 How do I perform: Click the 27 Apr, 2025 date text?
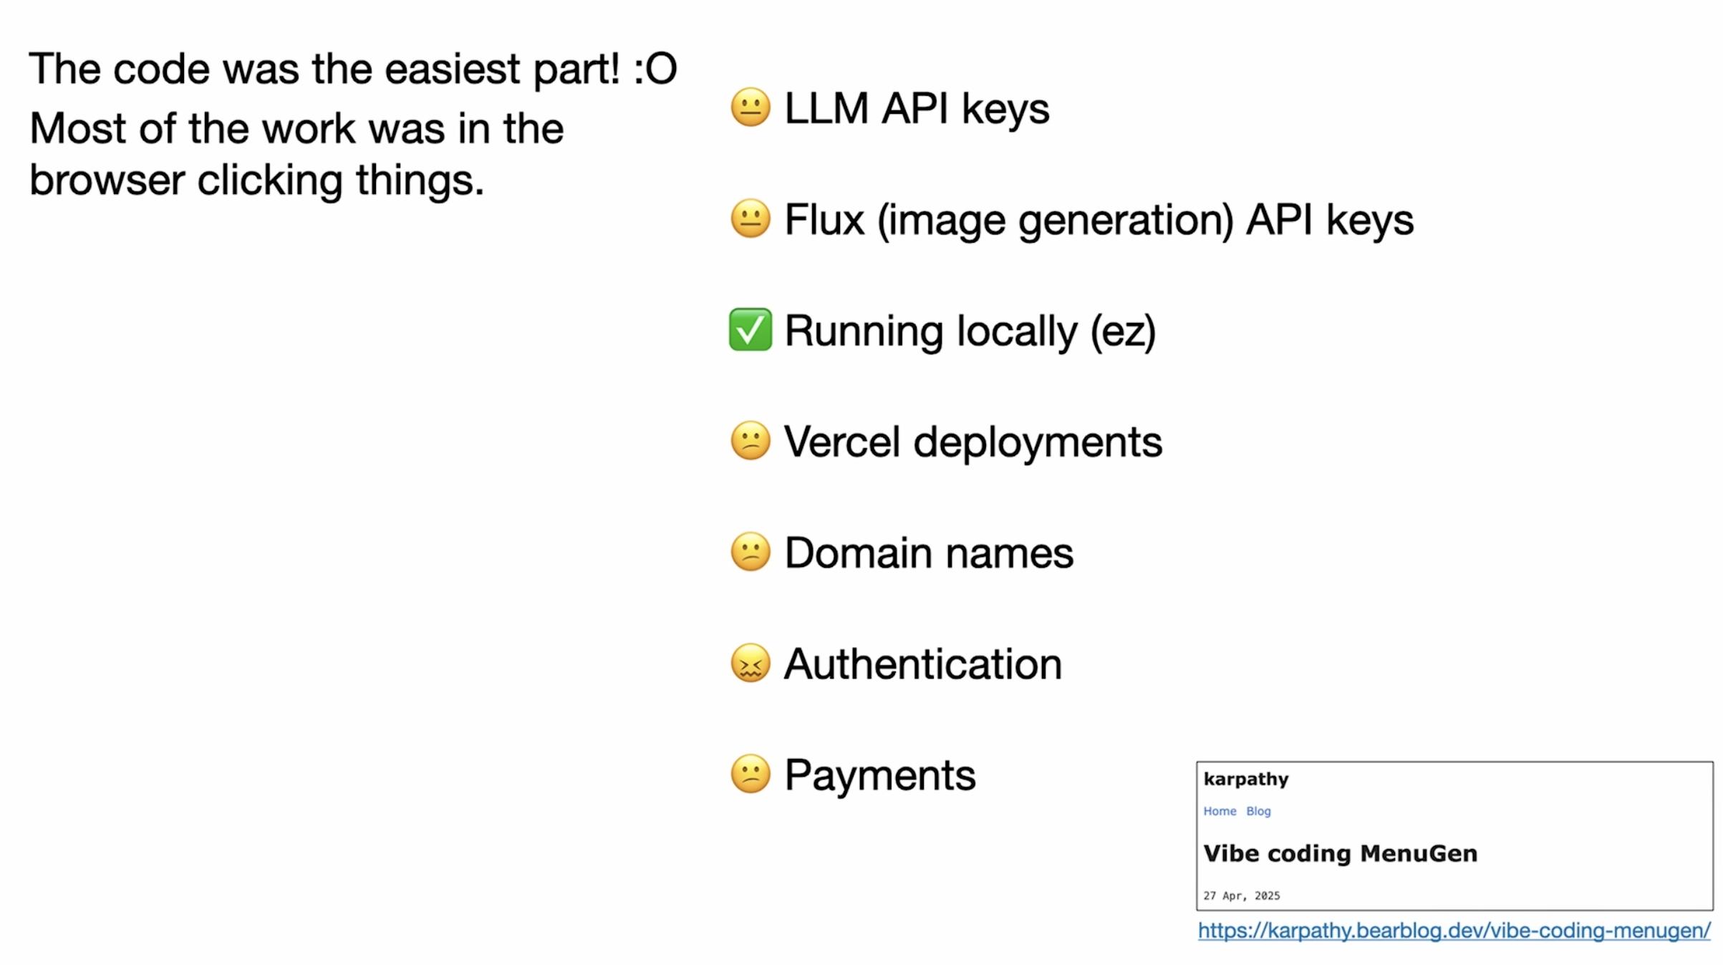tap(1241, 896)
